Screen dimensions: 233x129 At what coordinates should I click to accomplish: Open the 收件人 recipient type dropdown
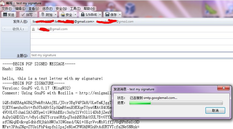pyautogui.click(x=15, y=29)
